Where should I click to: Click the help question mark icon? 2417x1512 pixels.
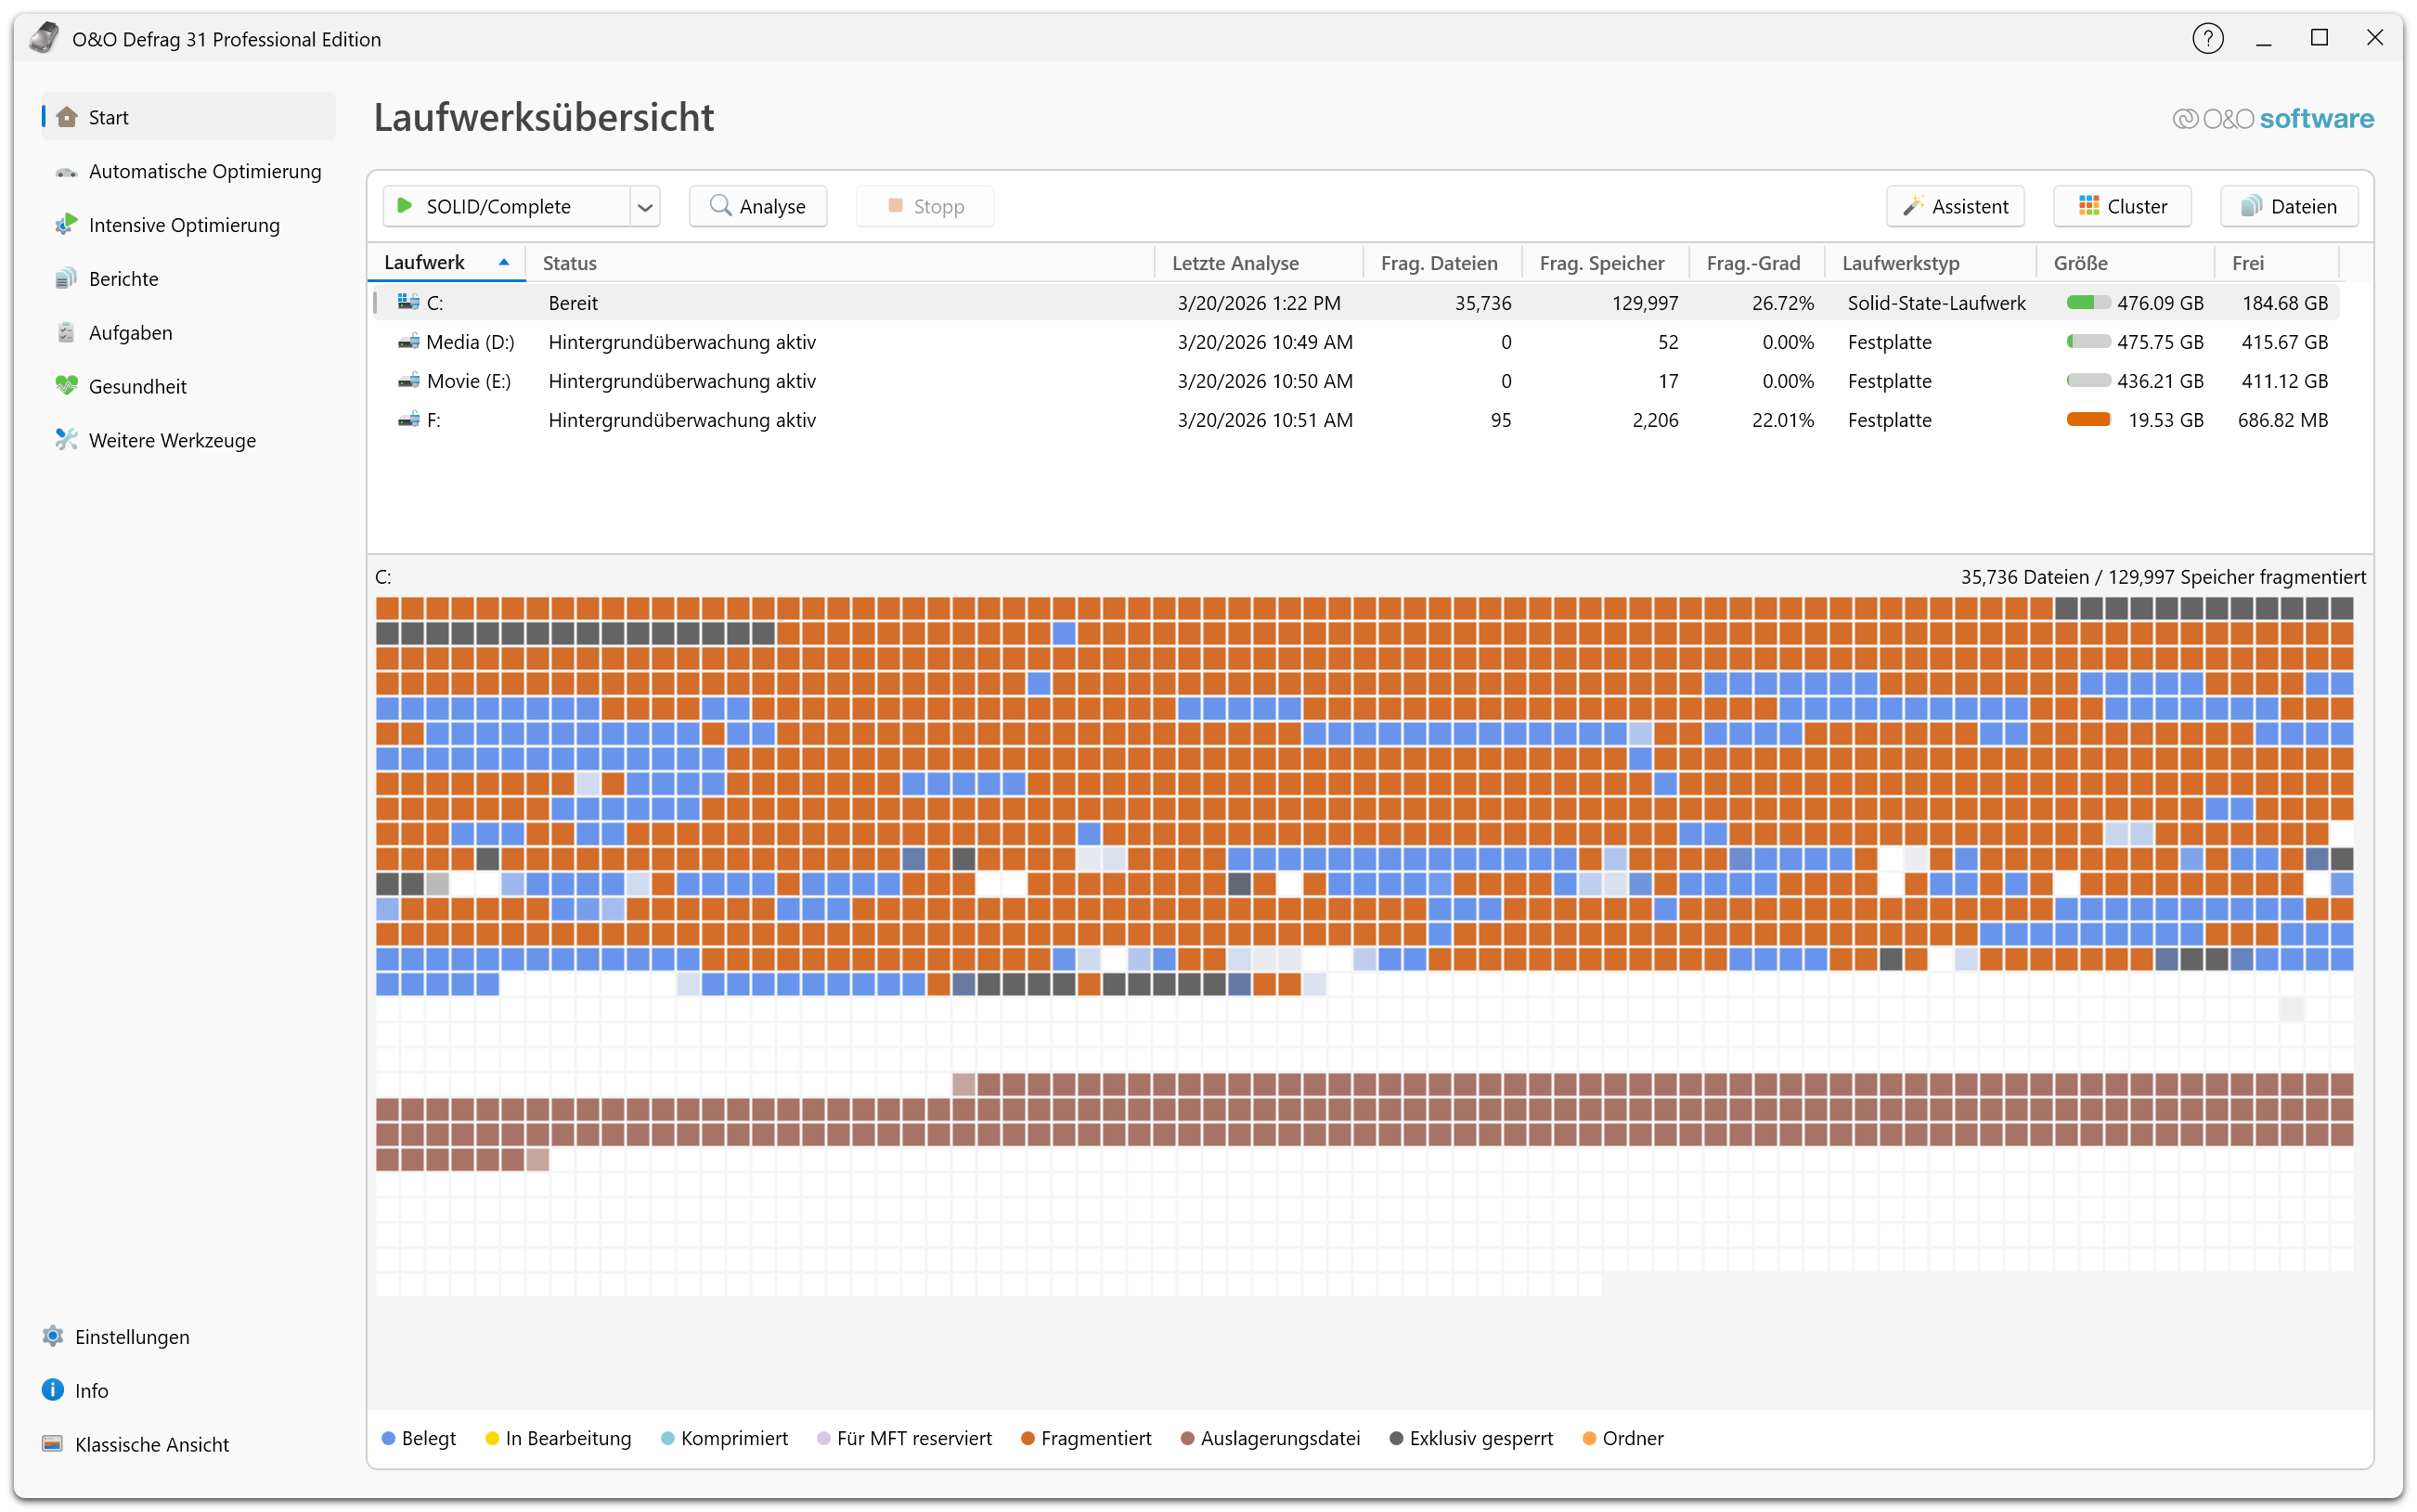tap(2207, 39)
